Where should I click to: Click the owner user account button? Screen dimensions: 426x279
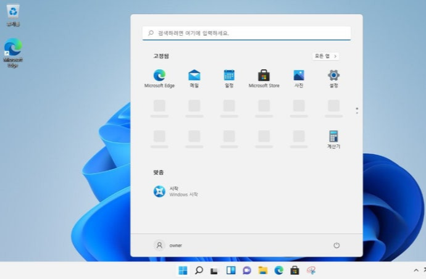pos(168,245)
